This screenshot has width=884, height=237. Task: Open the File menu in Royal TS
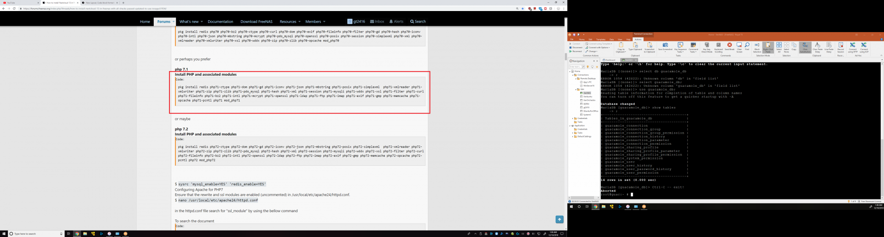pos(572,39)
